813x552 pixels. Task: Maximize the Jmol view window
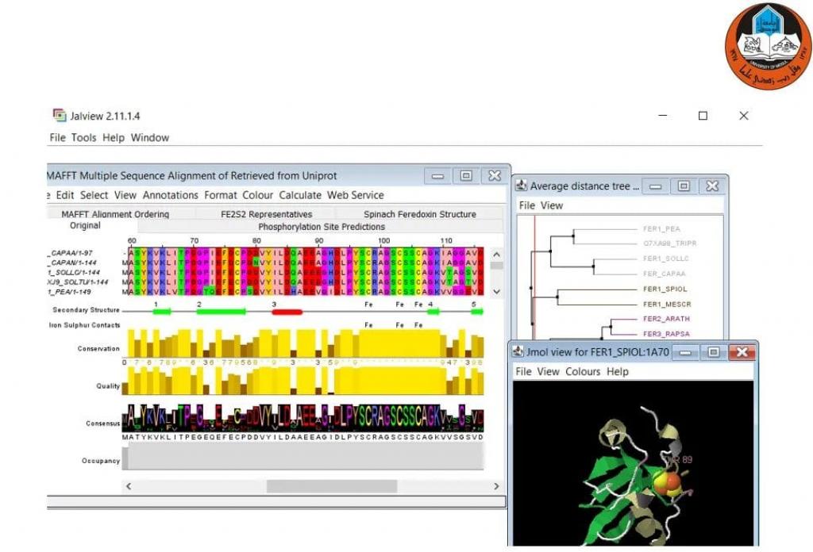click(713, 351)
